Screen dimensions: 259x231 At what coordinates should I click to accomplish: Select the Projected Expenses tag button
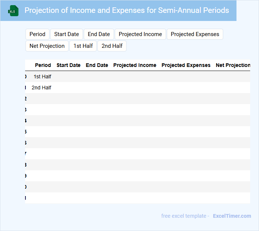coord(195,34)
